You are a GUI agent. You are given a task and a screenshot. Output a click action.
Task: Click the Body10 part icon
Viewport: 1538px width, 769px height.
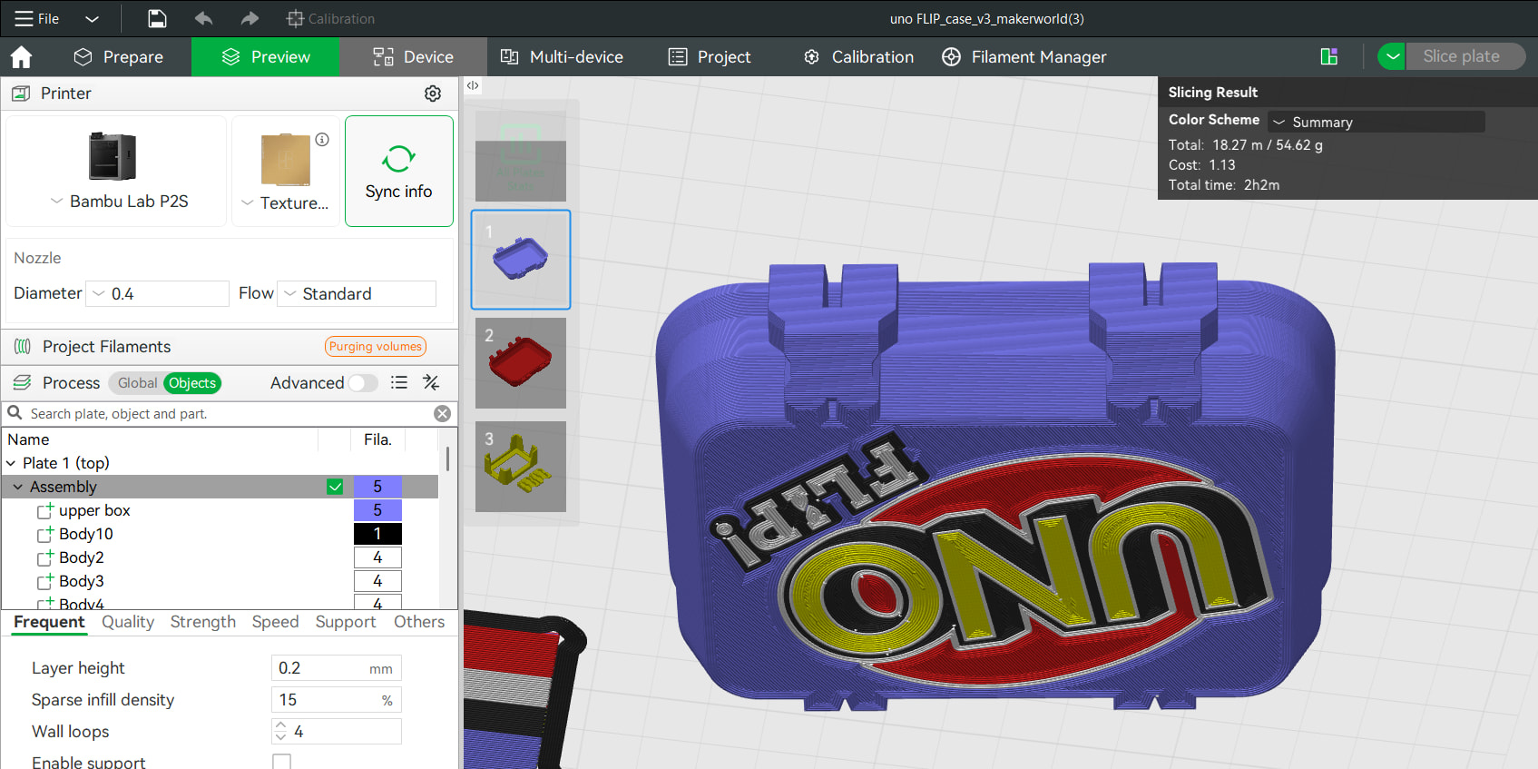click(45, 535)
